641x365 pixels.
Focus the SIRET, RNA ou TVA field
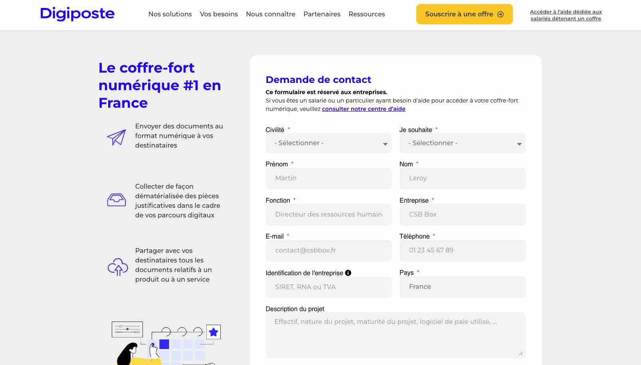click(x=329, y=287)
